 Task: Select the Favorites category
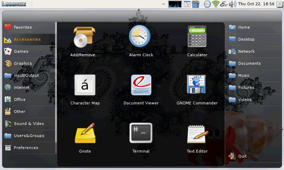[x=29, y=27]
